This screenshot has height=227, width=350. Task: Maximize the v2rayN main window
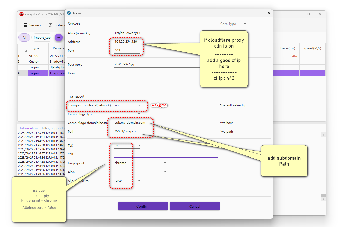(308, 14)
